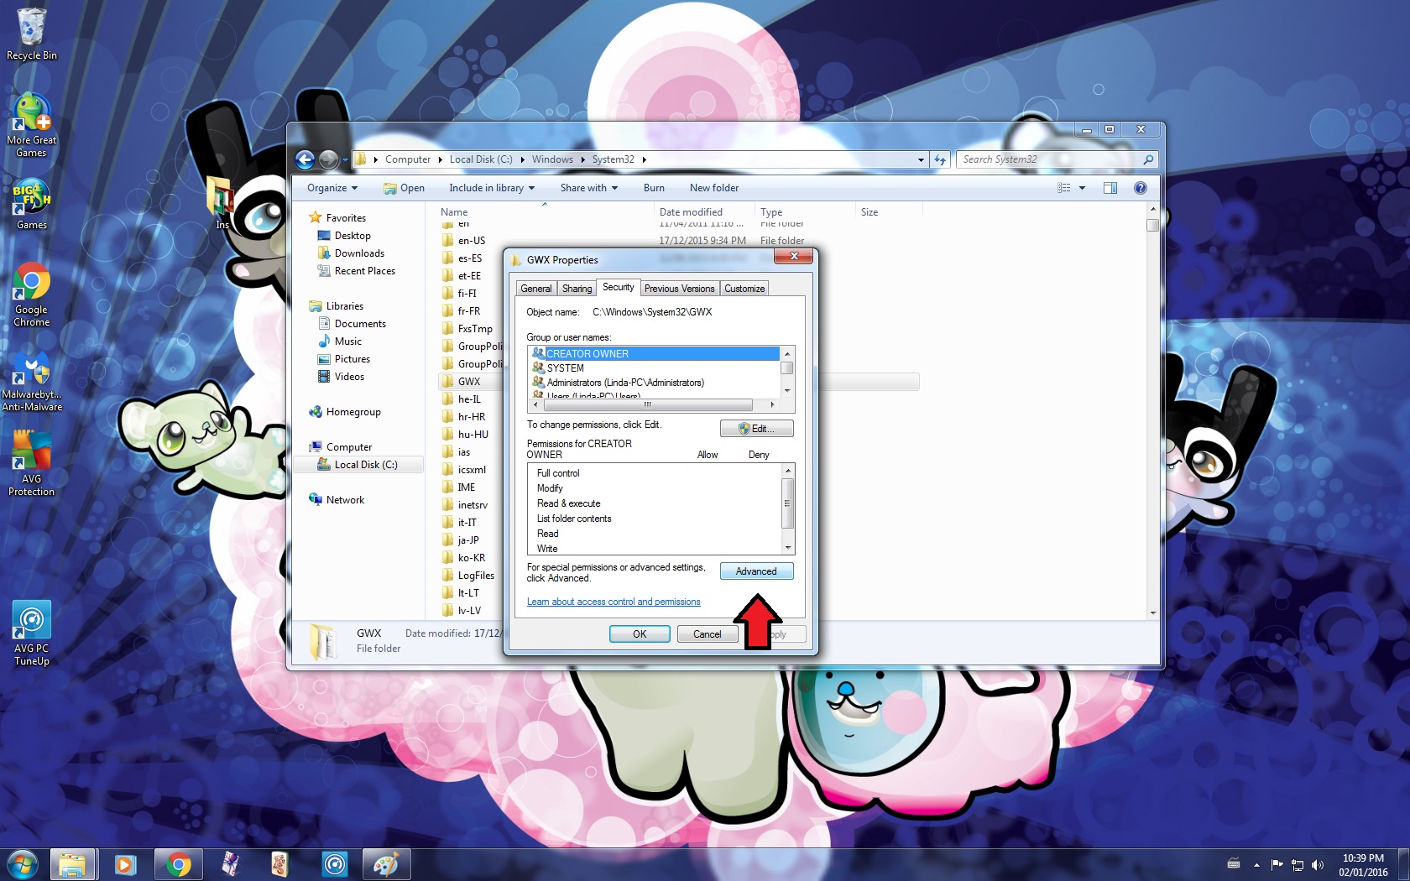Click the Search System32 field
Screen dimensions: 1410x881
(1051, 159)
